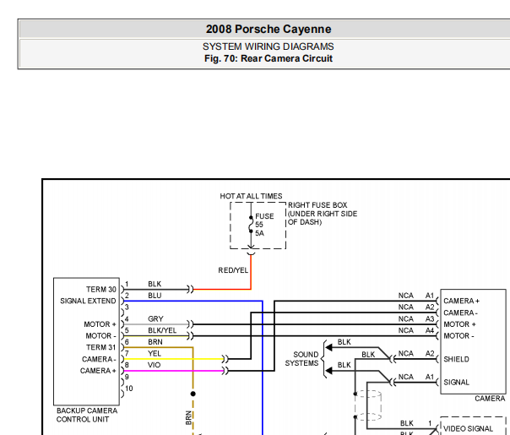
Task: Click the "GRY" wire color label
Action: point(155,318)
